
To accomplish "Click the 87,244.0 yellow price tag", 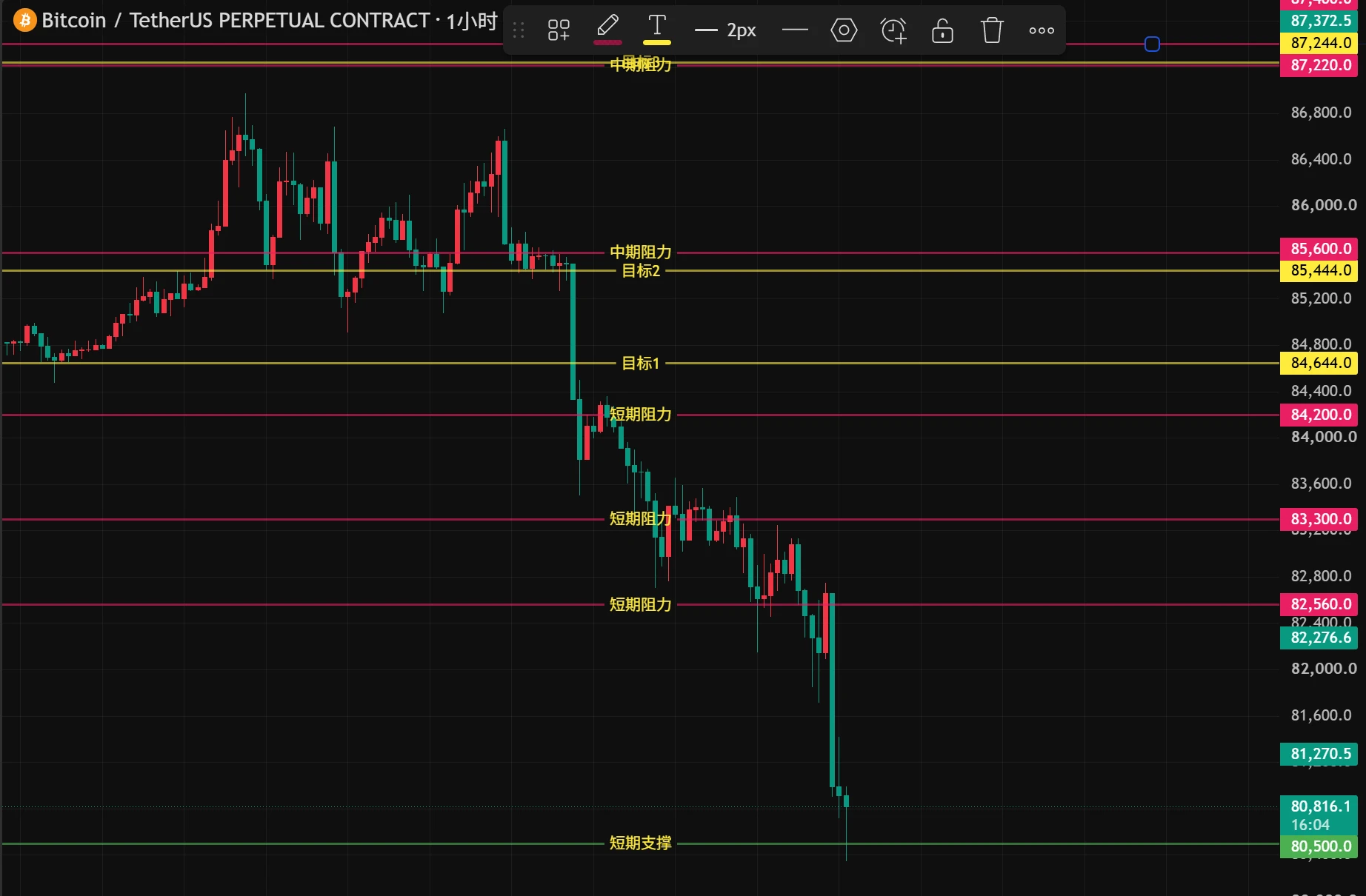I will click(x=1319, y=43).
